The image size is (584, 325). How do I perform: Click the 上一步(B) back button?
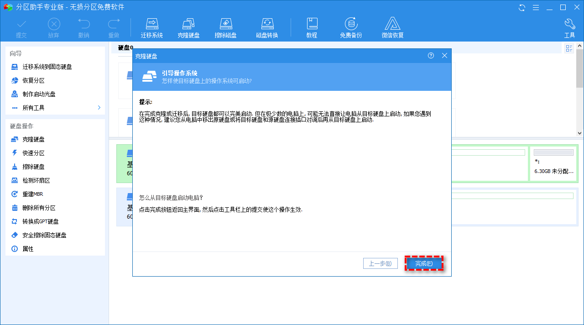coord(380,263)
